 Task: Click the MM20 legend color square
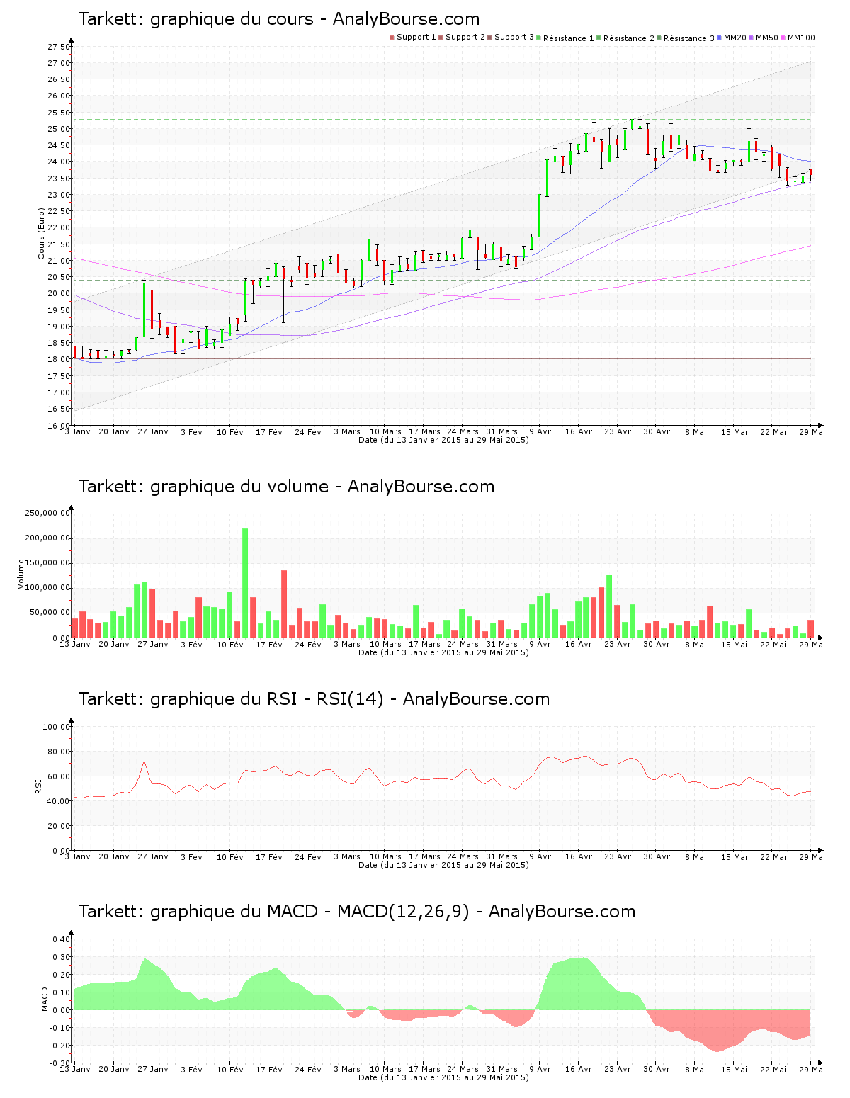pos(720,38)
